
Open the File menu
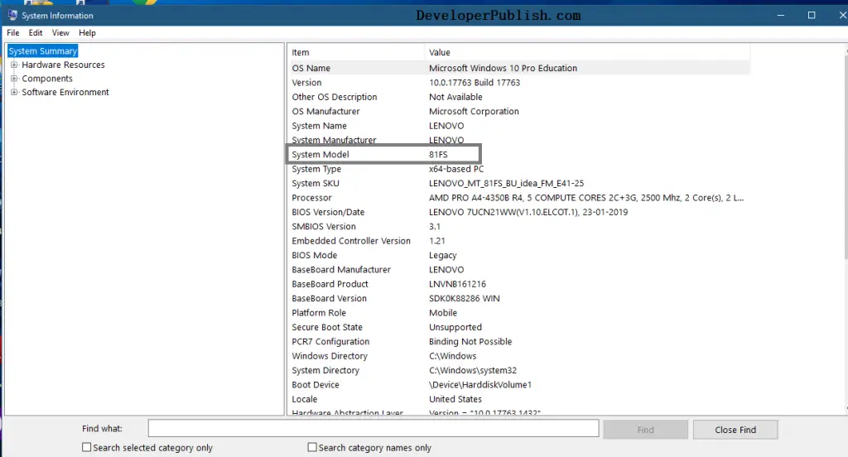[13, 33]
